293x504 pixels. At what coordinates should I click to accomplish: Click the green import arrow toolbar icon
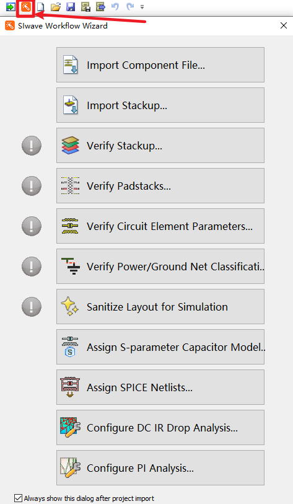(x=11, y=6)
